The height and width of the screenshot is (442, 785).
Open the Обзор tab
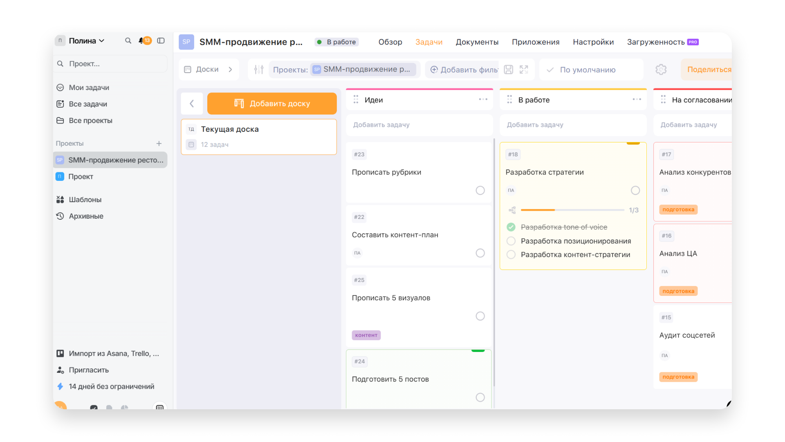[390, 42]
